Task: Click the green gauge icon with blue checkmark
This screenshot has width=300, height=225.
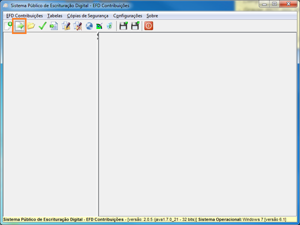Action: click(x=99, y=26)
